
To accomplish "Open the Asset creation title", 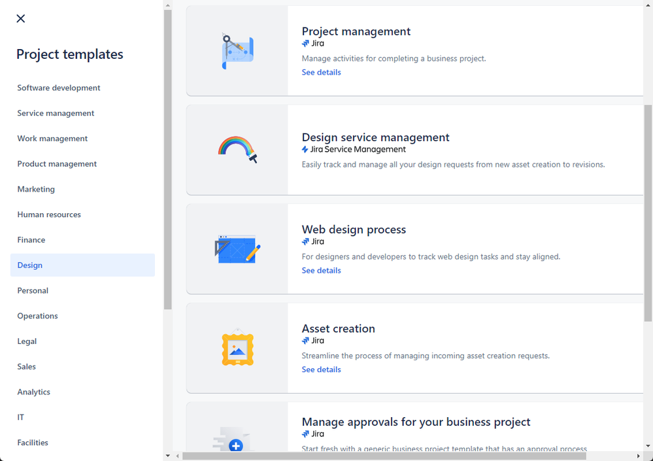I will [338, 328].
